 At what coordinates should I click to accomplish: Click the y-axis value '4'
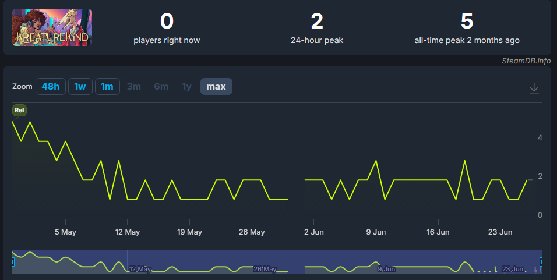point(540,138)
